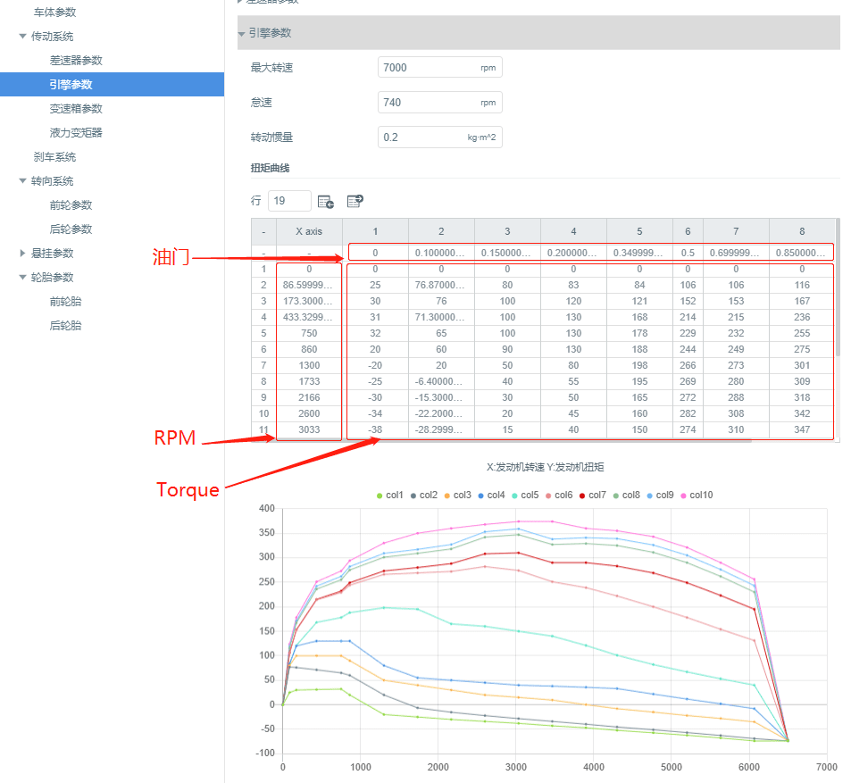Toggle col6 series in the chart legend
The width and height of the screenshot is (851, 783).
559,495
